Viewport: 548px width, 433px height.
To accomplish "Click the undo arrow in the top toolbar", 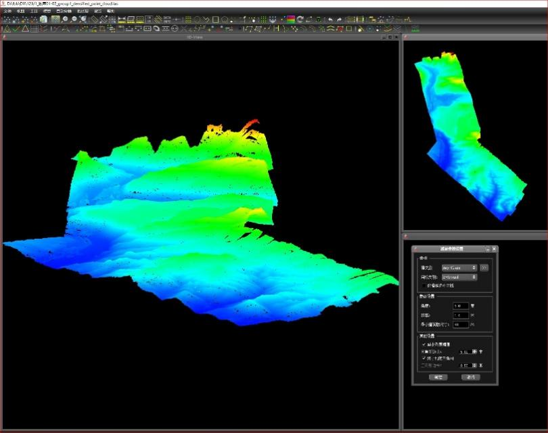I will [x=330, y=20].
